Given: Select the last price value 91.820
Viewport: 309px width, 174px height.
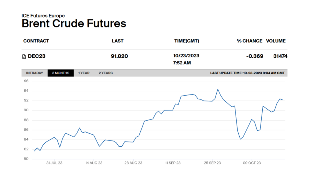Looking at the screenshot, I should [x=119, y=56].
